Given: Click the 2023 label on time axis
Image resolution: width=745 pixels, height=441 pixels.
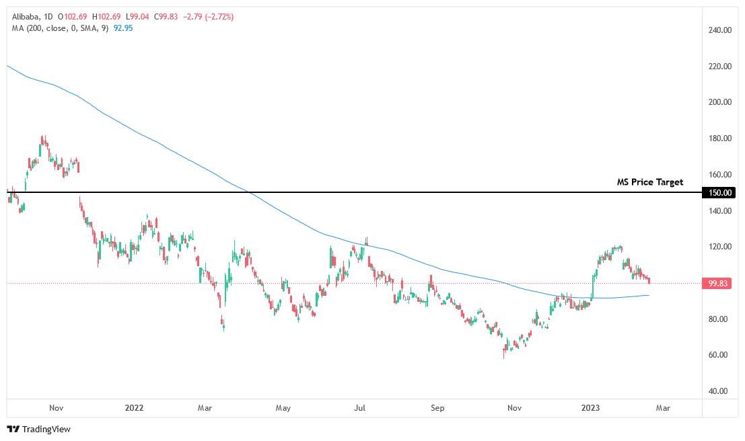Looking at the screenshot, I should [590, 408].
